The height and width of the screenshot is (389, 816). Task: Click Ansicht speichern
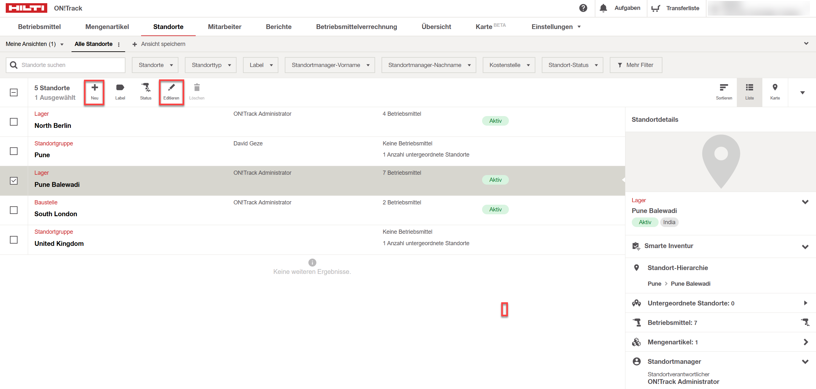(159, 44)
